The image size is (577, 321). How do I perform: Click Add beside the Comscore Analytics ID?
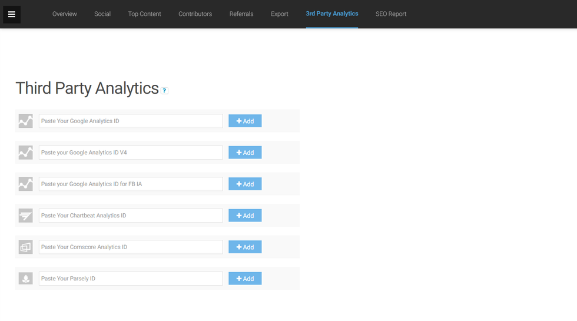point(245,247)
